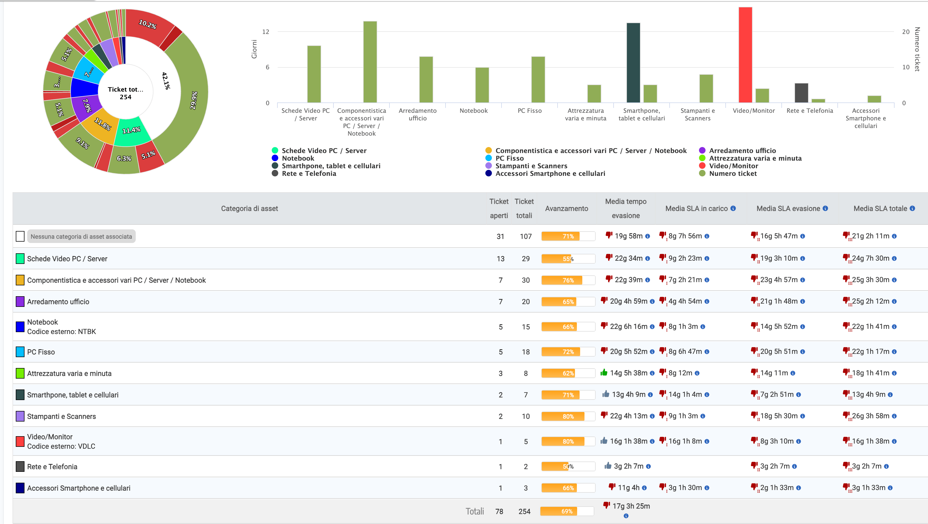Click Schede Video PC / Server color swatch
Viewport: 928px width, 524px height.
coord(20,258)
